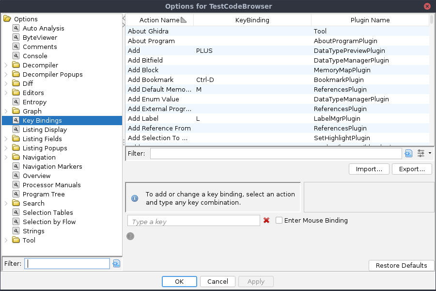Image resolution: width=436 pixels, height=291 pixels.
Task: Click the options tree filter clear icon
Action: click(x=116, y=263)
